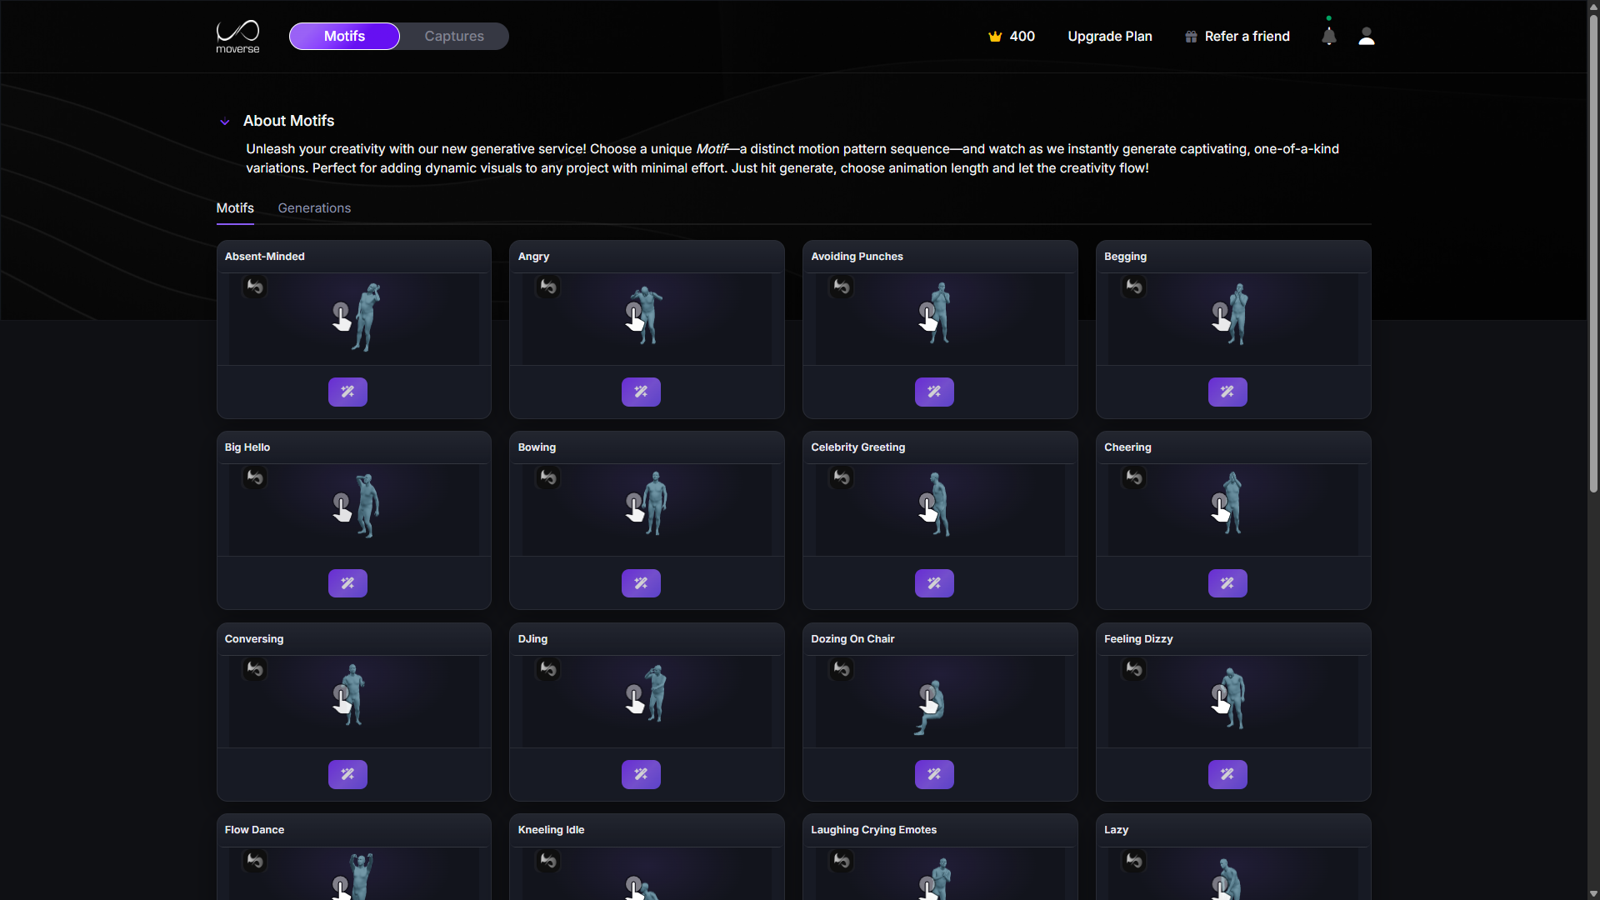Image resolution: width=1600 pixels, height=900 pixels.
Task: Click the generate wand button for Absent-Minded
Action: [347, 392]
